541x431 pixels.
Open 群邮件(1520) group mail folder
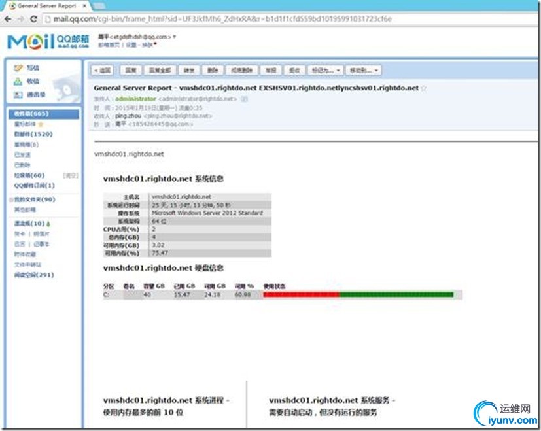(33, 134)
